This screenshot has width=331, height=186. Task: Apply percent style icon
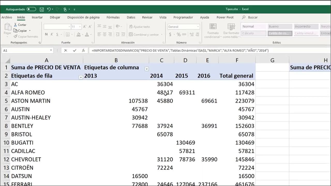tap(178, 34)
